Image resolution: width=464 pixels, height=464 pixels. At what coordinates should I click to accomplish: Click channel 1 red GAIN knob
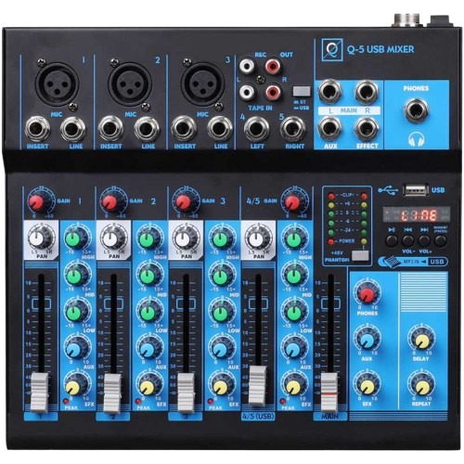point(36,201)
